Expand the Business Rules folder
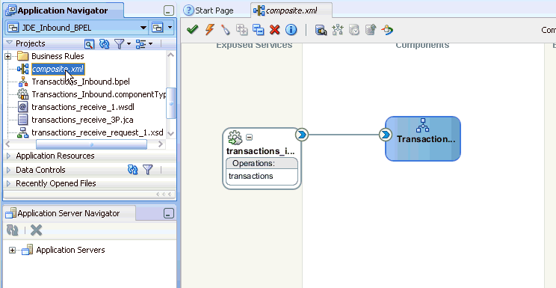Screen dimensions: 556x288 click(7, 56)
